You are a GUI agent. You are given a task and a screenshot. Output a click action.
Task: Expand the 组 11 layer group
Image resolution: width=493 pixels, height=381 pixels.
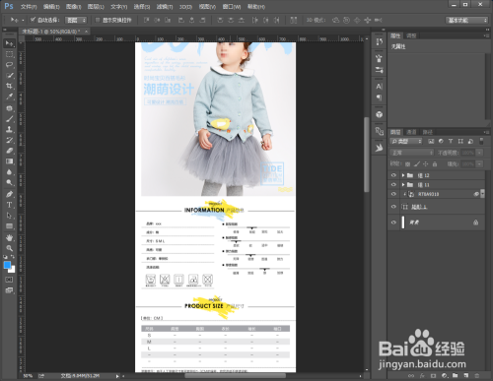coord(403,184)
